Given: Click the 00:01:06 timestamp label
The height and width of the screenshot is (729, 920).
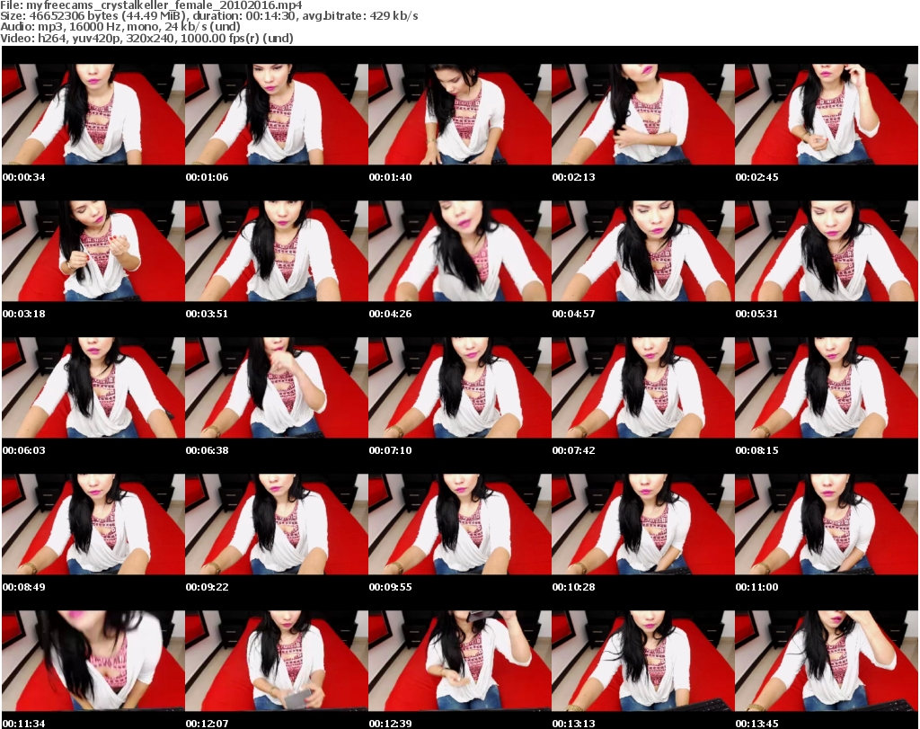Looking at the screenshot, I should pos(208,177).
